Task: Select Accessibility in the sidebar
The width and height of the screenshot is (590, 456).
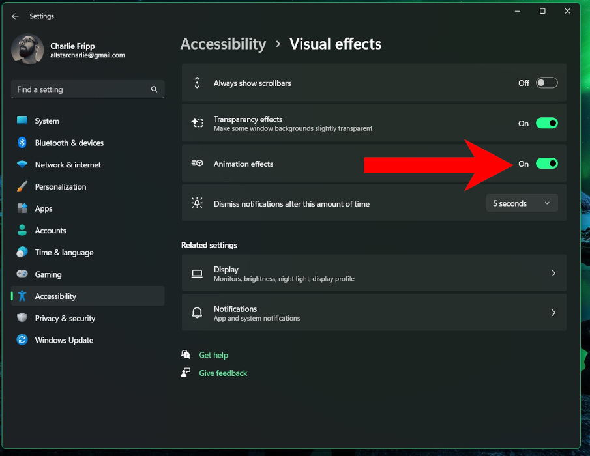Action: (x=55, y=296)
